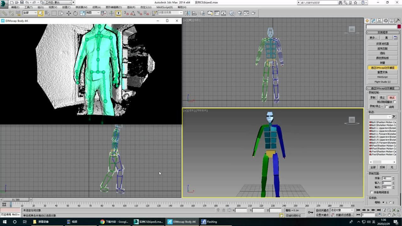Open the Create panel star icon
This screenshot has height=226, width=402.
[367, 21]
